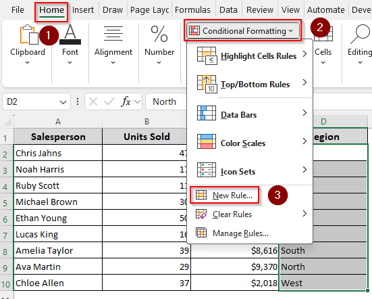Expand the Alignment group chevron

click(x=113, y=63)
